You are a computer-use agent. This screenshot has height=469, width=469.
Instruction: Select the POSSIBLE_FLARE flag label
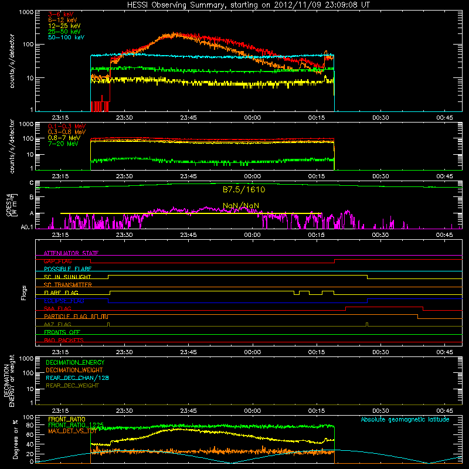(x=68, y=269)
